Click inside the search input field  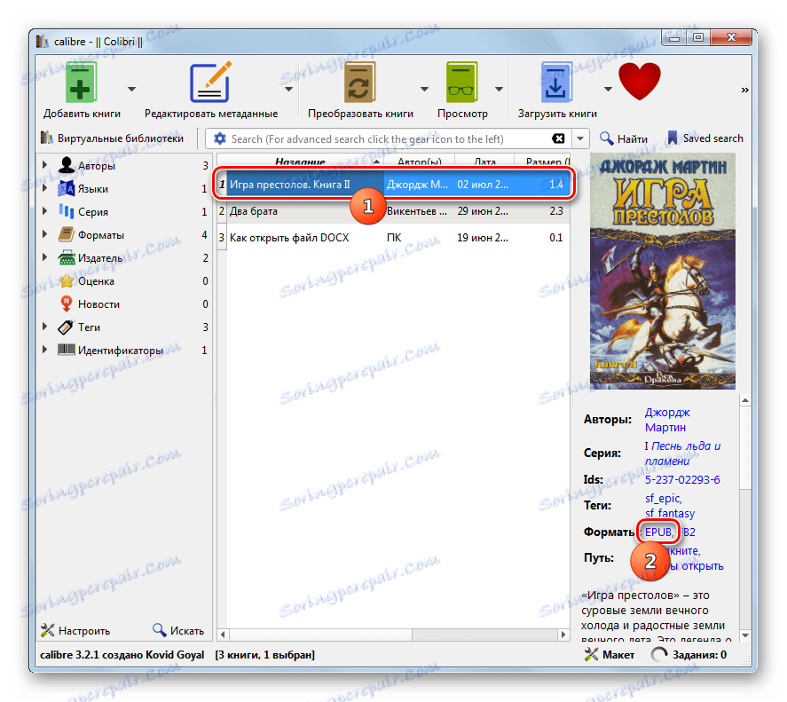(389, 138)
